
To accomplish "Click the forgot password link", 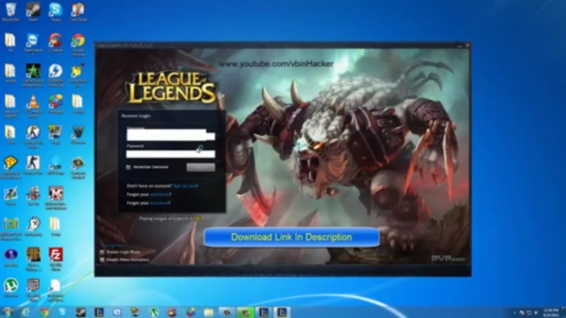I will pos(159,203).
